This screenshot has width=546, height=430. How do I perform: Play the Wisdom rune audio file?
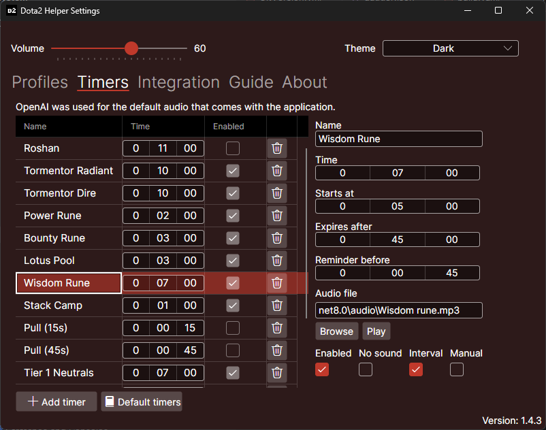point(376,332)
